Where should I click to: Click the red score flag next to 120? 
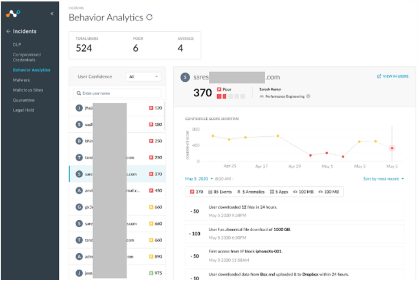pyautogui.click(x=151, y=108)
